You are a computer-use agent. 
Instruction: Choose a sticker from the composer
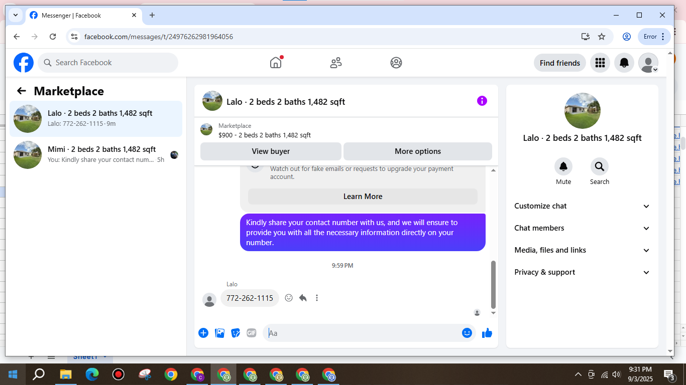236,333
